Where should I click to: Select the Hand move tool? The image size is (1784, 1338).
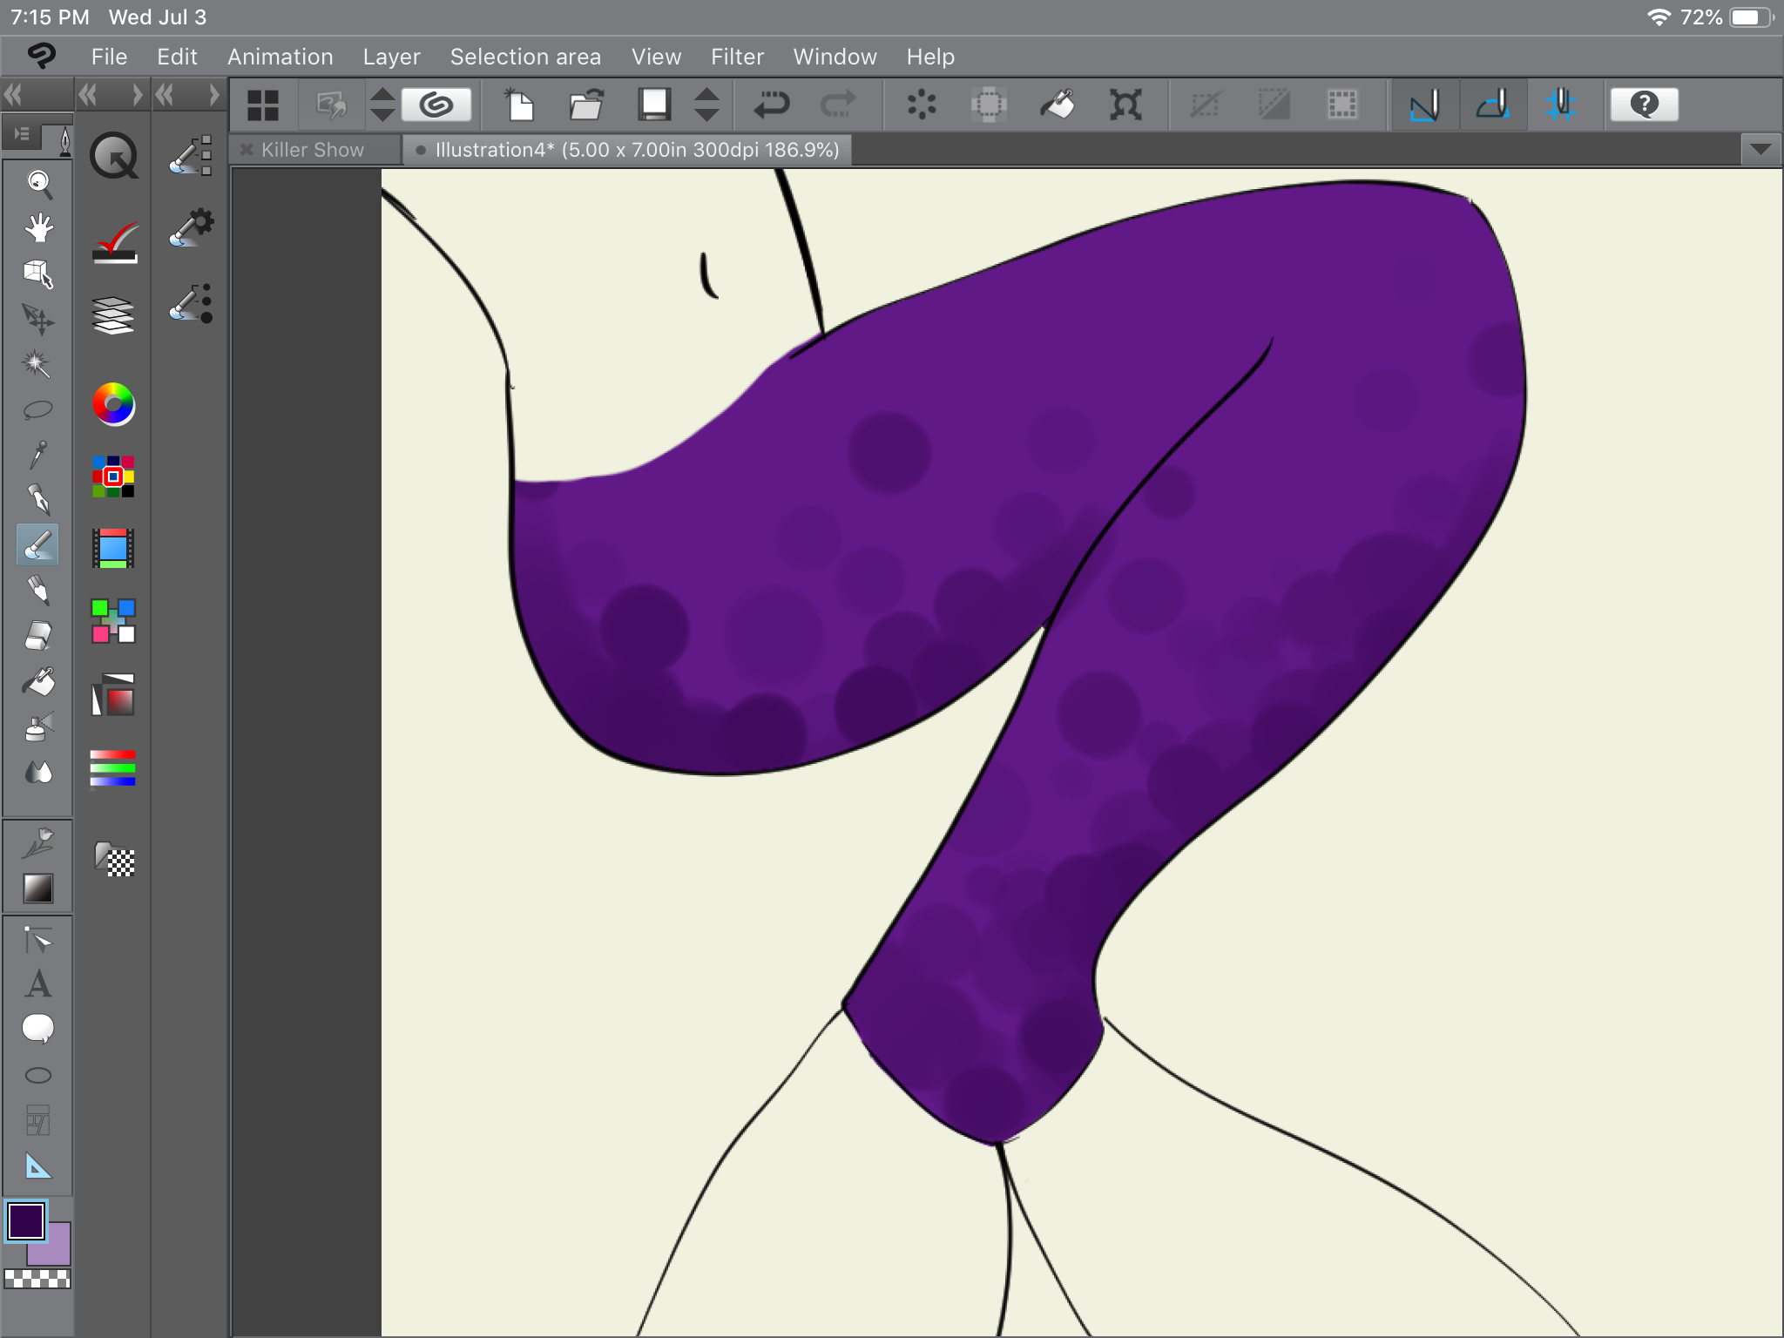pos(38,228)
